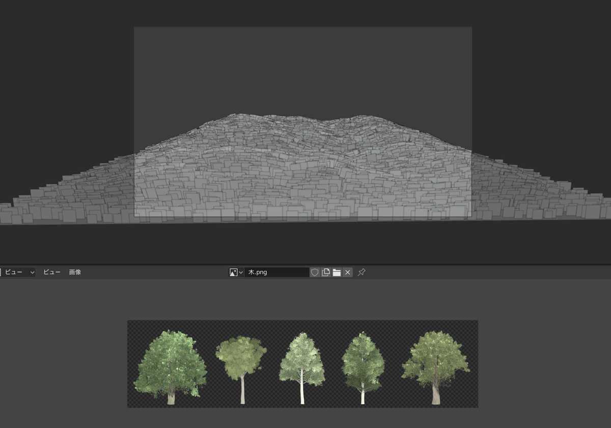Expand the chevron beside the image browse icon
The height and width of the screenshot is (428, 611).
[240, 272]
